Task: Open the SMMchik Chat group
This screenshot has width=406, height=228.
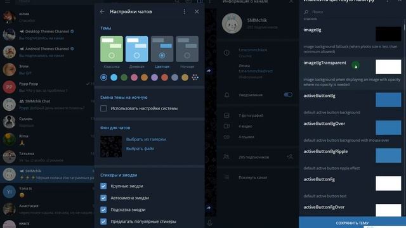Action: coord(47,104)
